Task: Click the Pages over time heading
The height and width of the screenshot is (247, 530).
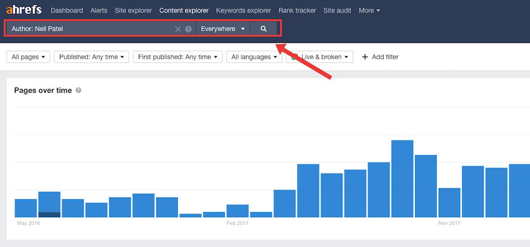Action: 43,90
